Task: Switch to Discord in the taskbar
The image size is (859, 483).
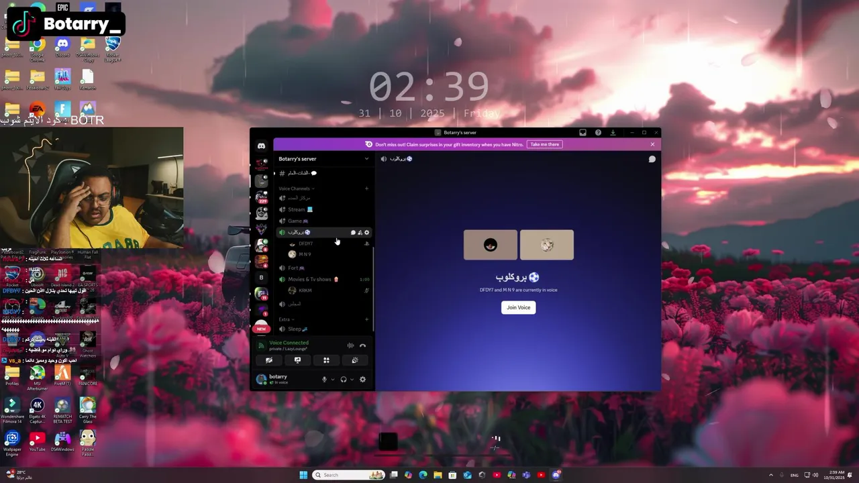Action: pos(556,475)
